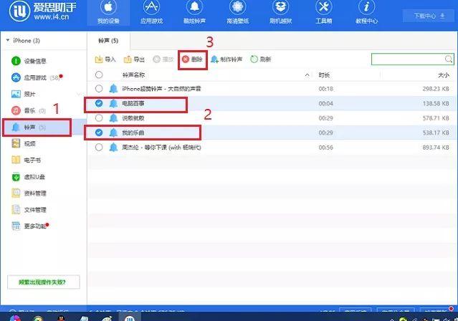Click 制作铃声 to make a ringtone
Screen dimensions: 458x321
(227, 59)
